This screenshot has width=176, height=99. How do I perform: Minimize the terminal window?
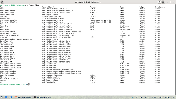pyautogui.click(x=167, y=2)
